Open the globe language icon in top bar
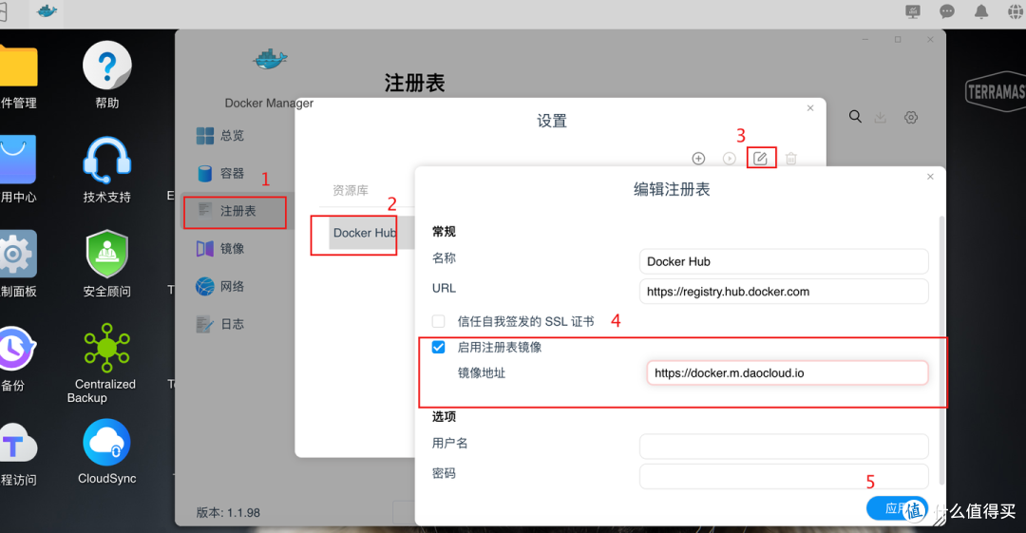 coord(1016,11)
